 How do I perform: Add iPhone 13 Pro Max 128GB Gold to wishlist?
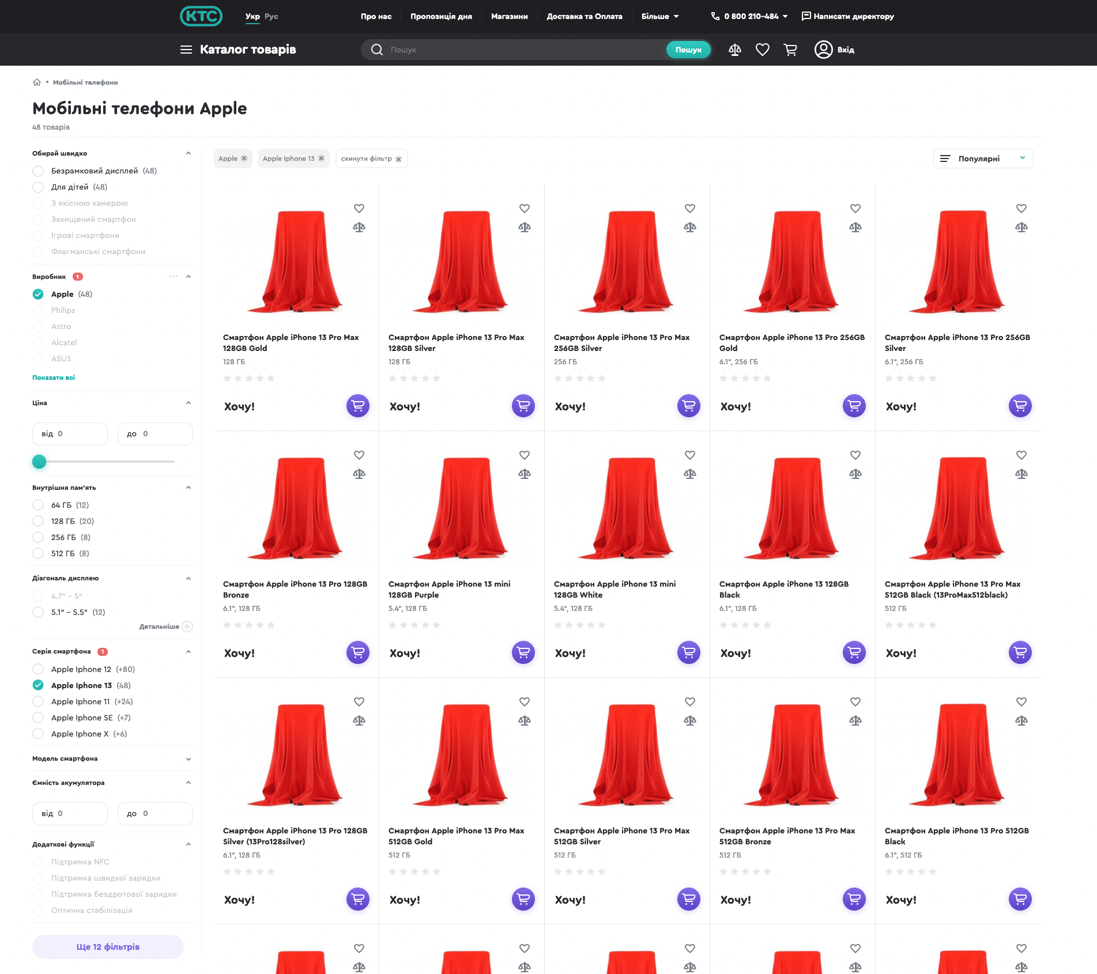tap(359, 209)
